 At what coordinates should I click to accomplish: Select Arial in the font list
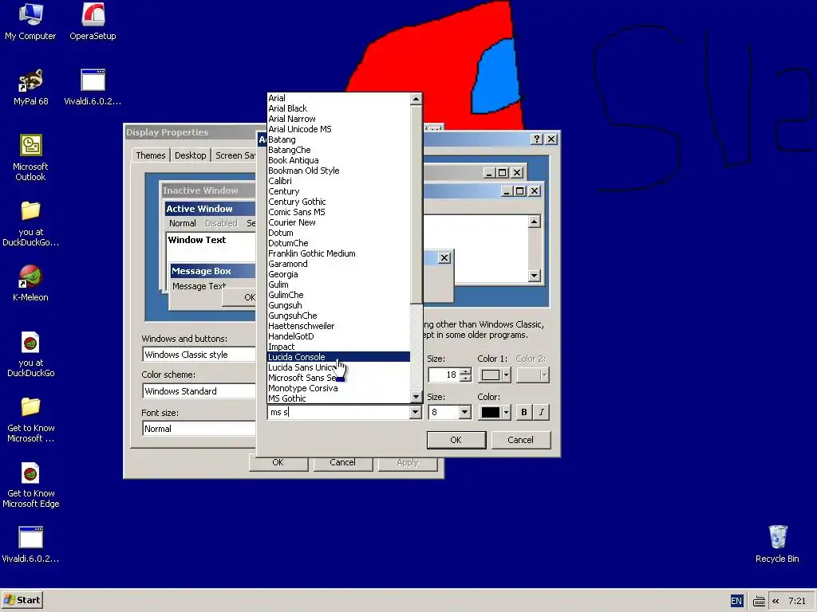[338, 98]
